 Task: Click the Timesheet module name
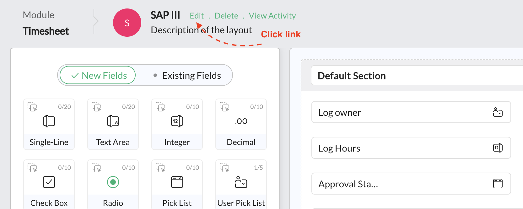pyautogui.click(x=46, y=31)
